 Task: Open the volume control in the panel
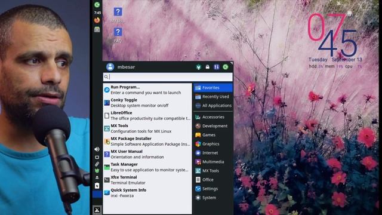(97, 149)
